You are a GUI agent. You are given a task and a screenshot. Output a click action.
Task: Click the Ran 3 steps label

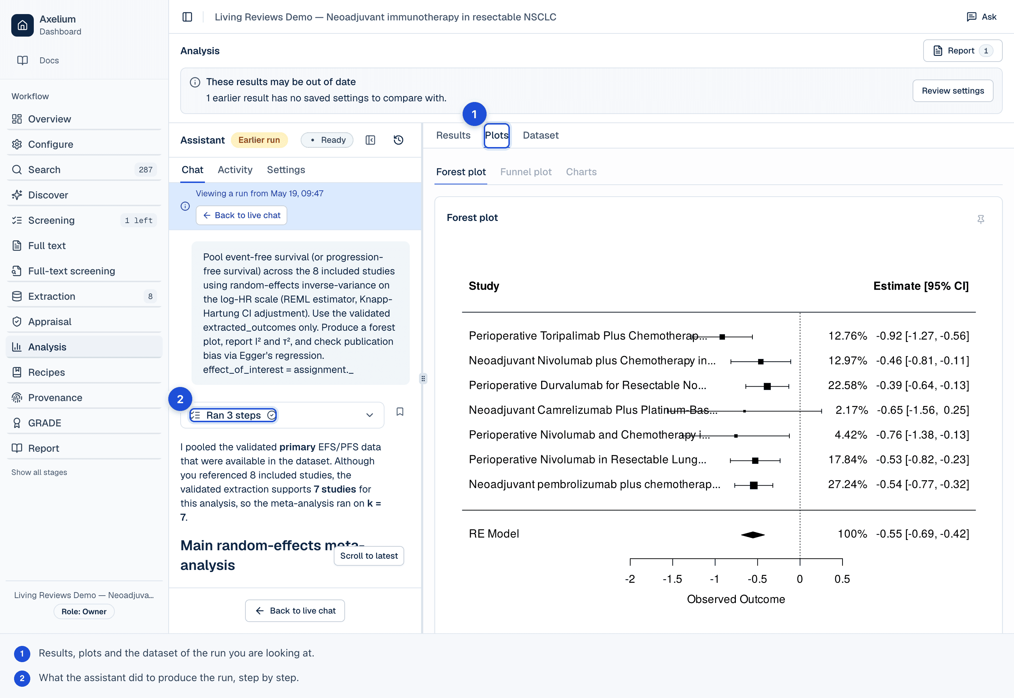pos(233,415)
